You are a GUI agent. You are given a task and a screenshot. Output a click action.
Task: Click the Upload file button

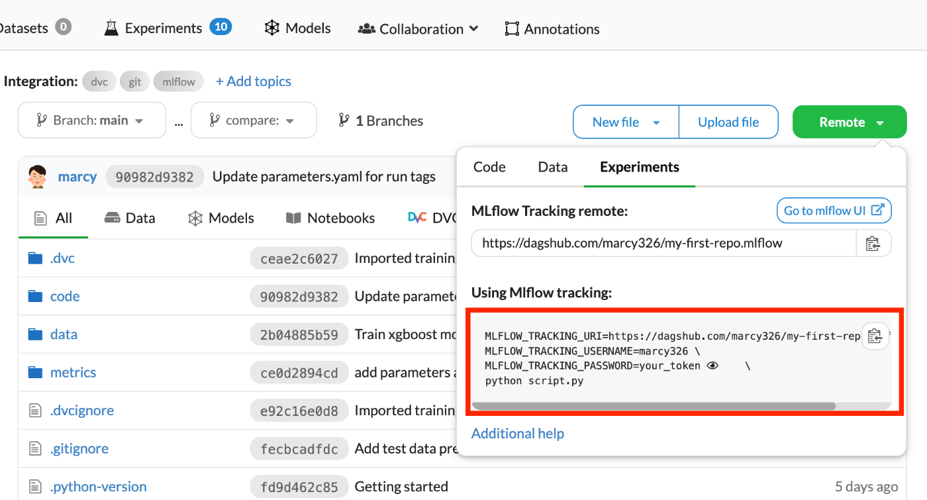(x=728, y=122)
